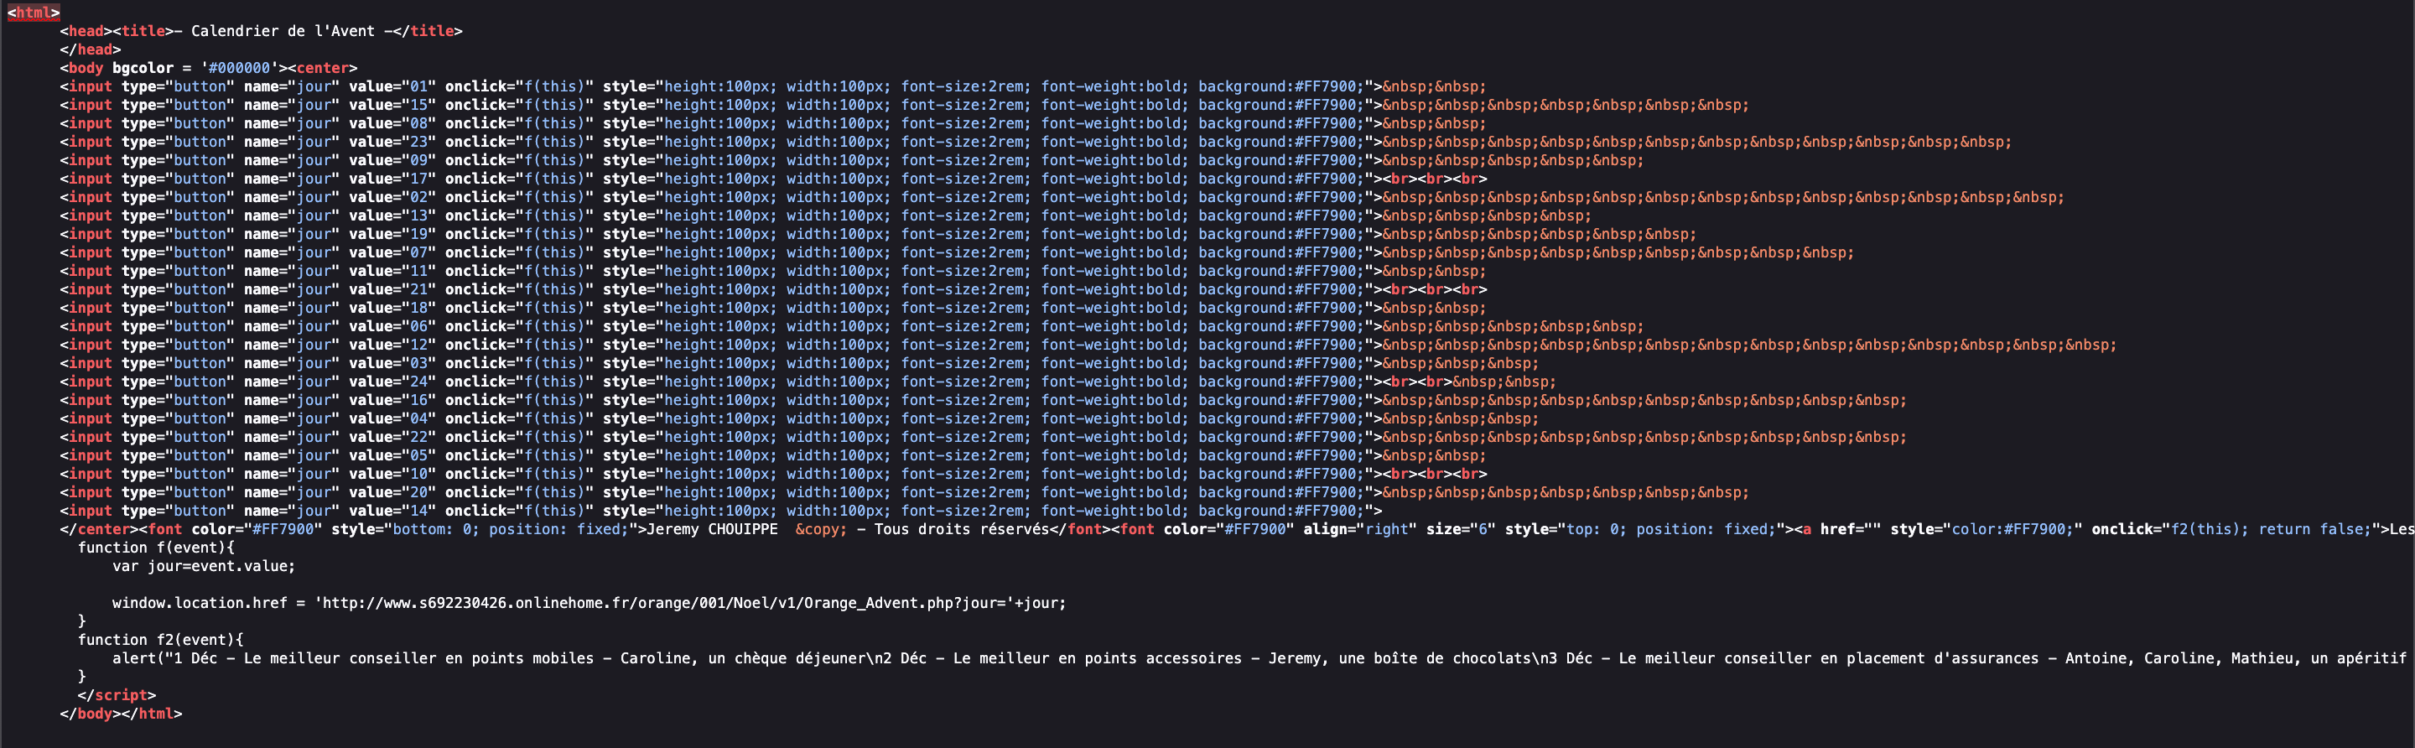Click the value "15" attribute in the input line

(418, 105)
